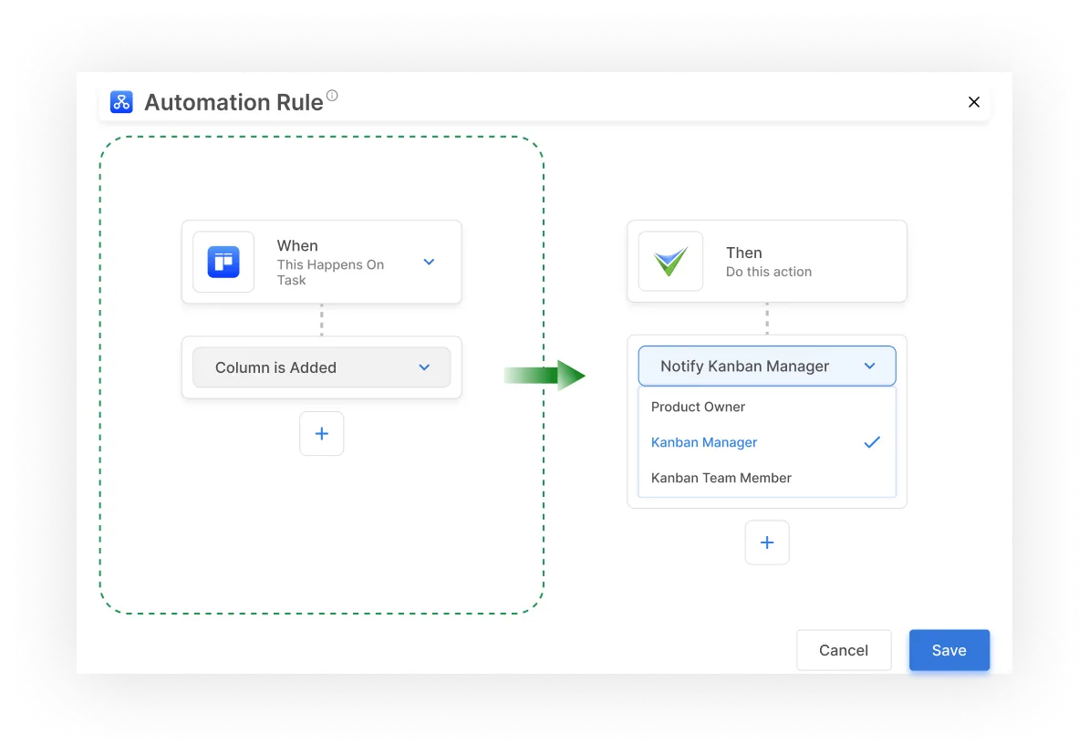Select Kanban Team Member as notification recipient
1089x754 pixels.
point(721,478)
